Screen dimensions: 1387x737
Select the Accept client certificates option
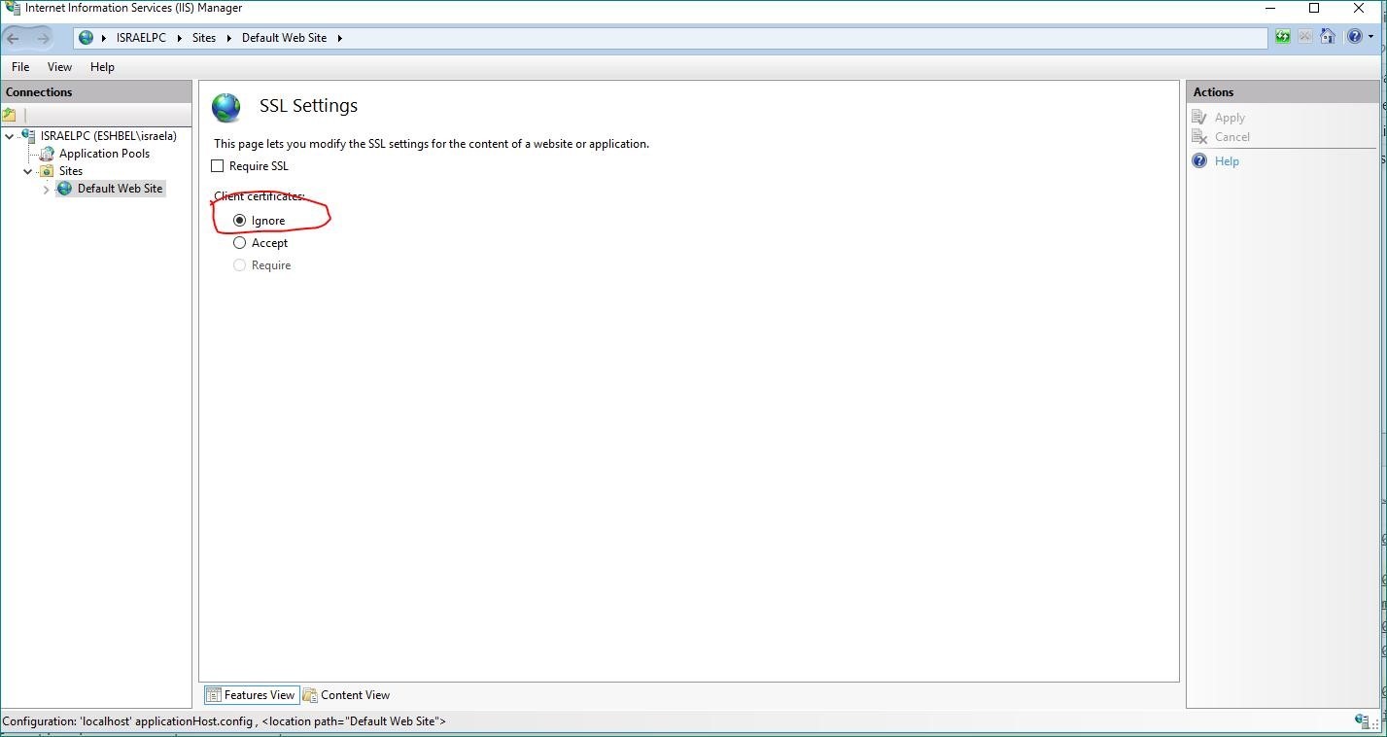pyautogui.click(x=240, y=242)
